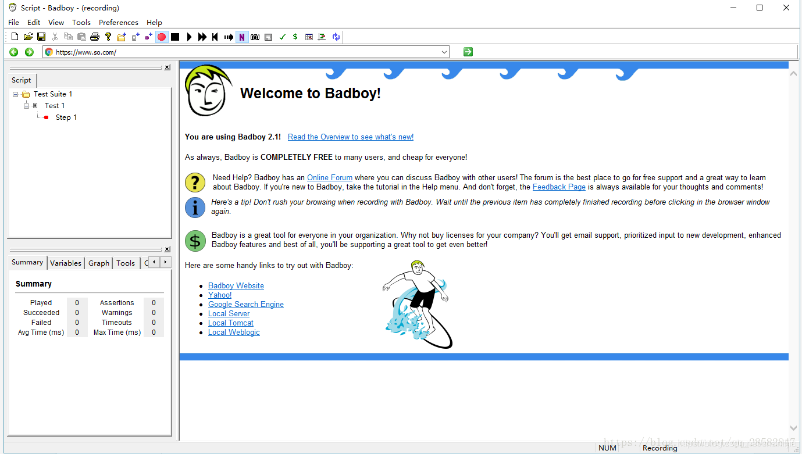802x454 pixels.
Task: Click the Print icon
Action: pos(95,37)
